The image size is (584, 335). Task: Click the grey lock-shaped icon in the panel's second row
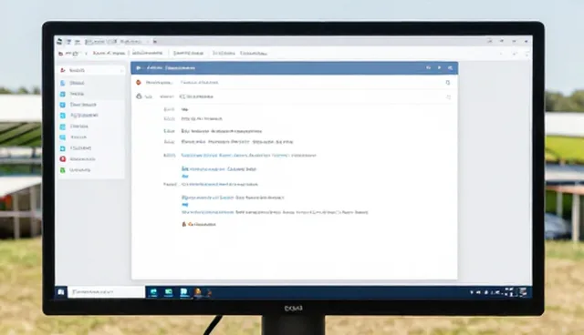click(x=139, y=96)
